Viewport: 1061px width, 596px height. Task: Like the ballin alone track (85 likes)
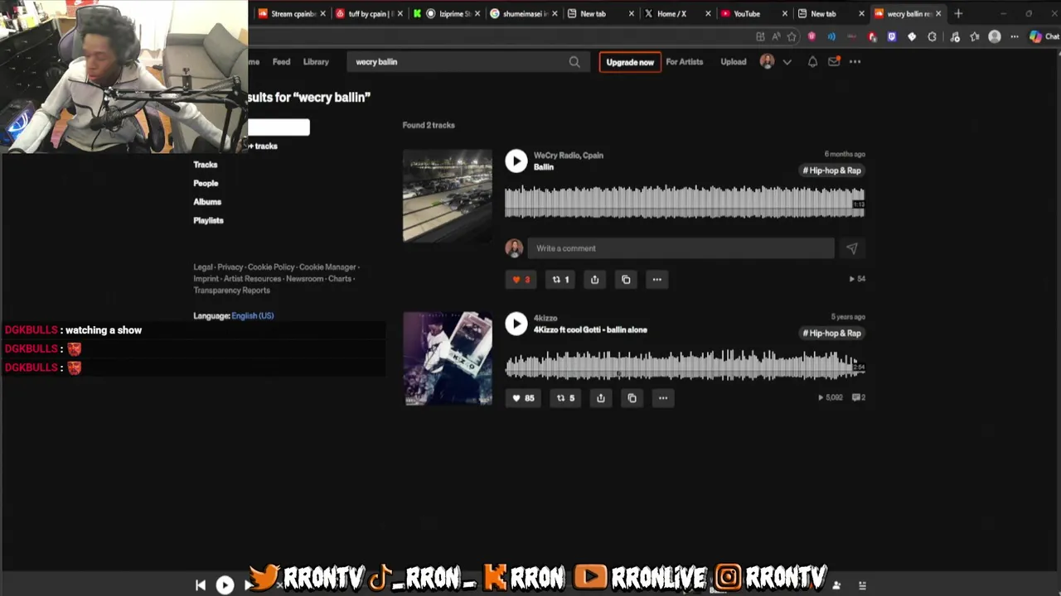tap(522, 398)
